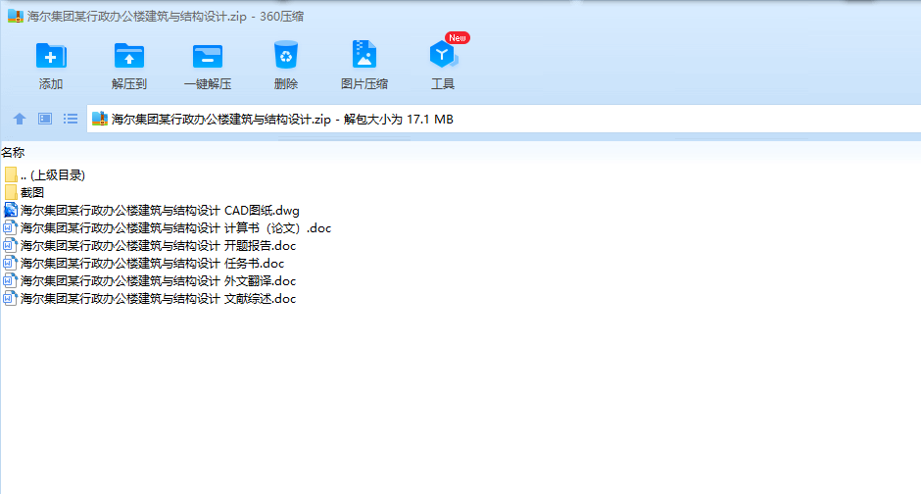Click the 解压到 (Extract to) icon
Image resolution: width=921 pixels, height=494 pixels.
click(x=129, y=56)
